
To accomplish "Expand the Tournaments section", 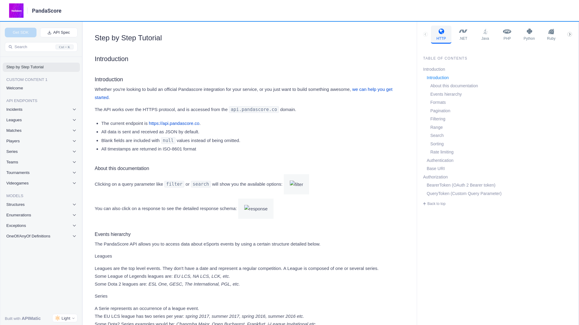I will coord(41,173).
